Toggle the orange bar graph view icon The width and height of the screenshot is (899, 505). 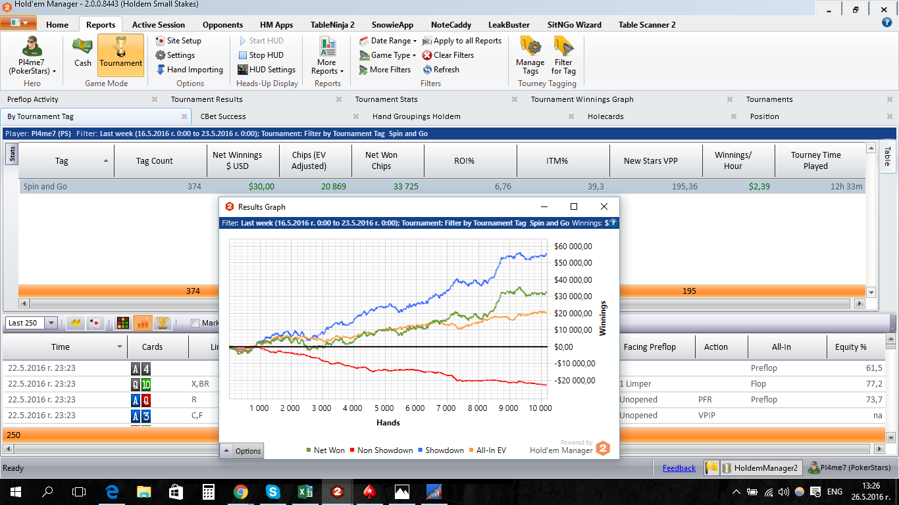tap(142, 323)
